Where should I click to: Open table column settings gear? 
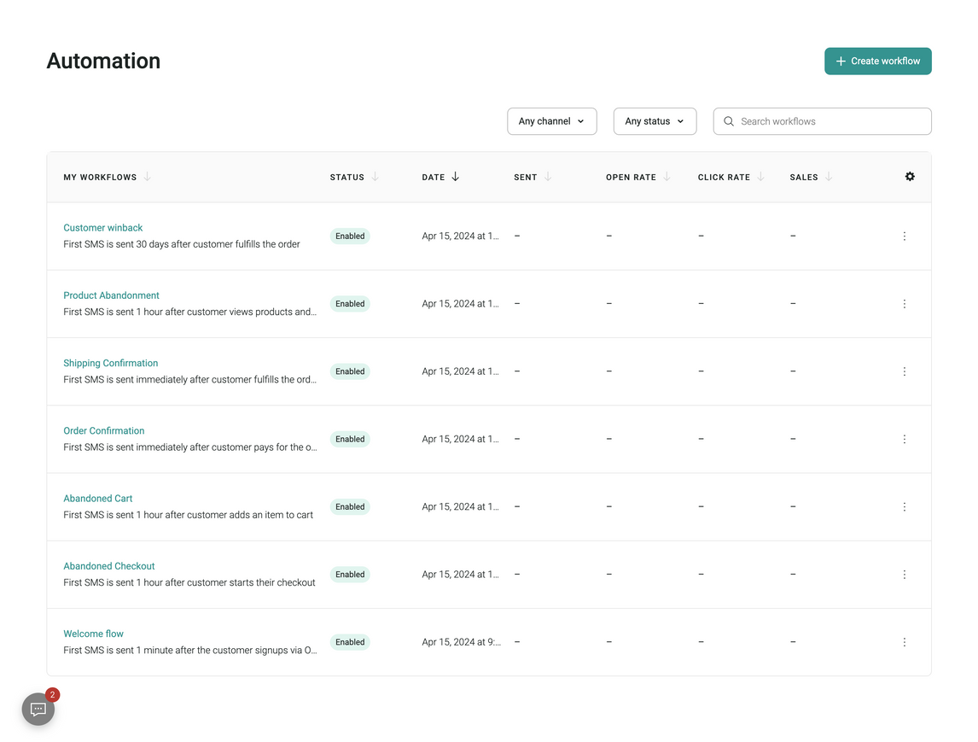[910, 177]
